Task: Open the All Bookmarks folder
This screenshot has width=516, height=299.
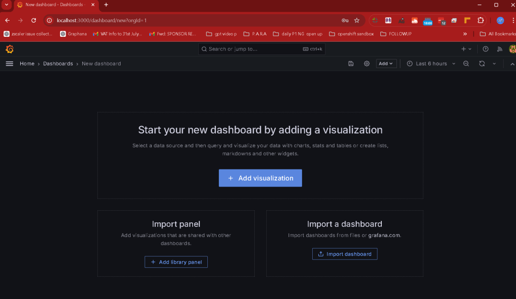Action: [497, 34]
